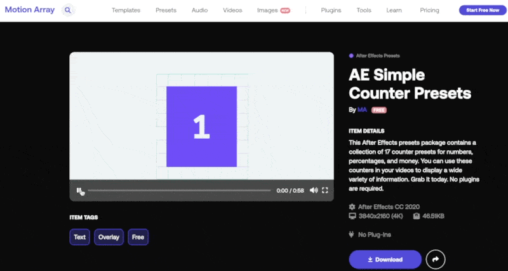Open the Presets menu
Image resolution: width=508 pixels, height=271 pixels.
(x=166, y=10)
